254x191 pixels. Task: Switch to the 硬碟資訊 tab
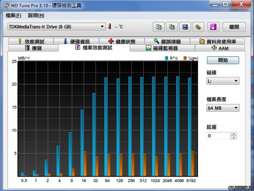(x=77, y=41)
